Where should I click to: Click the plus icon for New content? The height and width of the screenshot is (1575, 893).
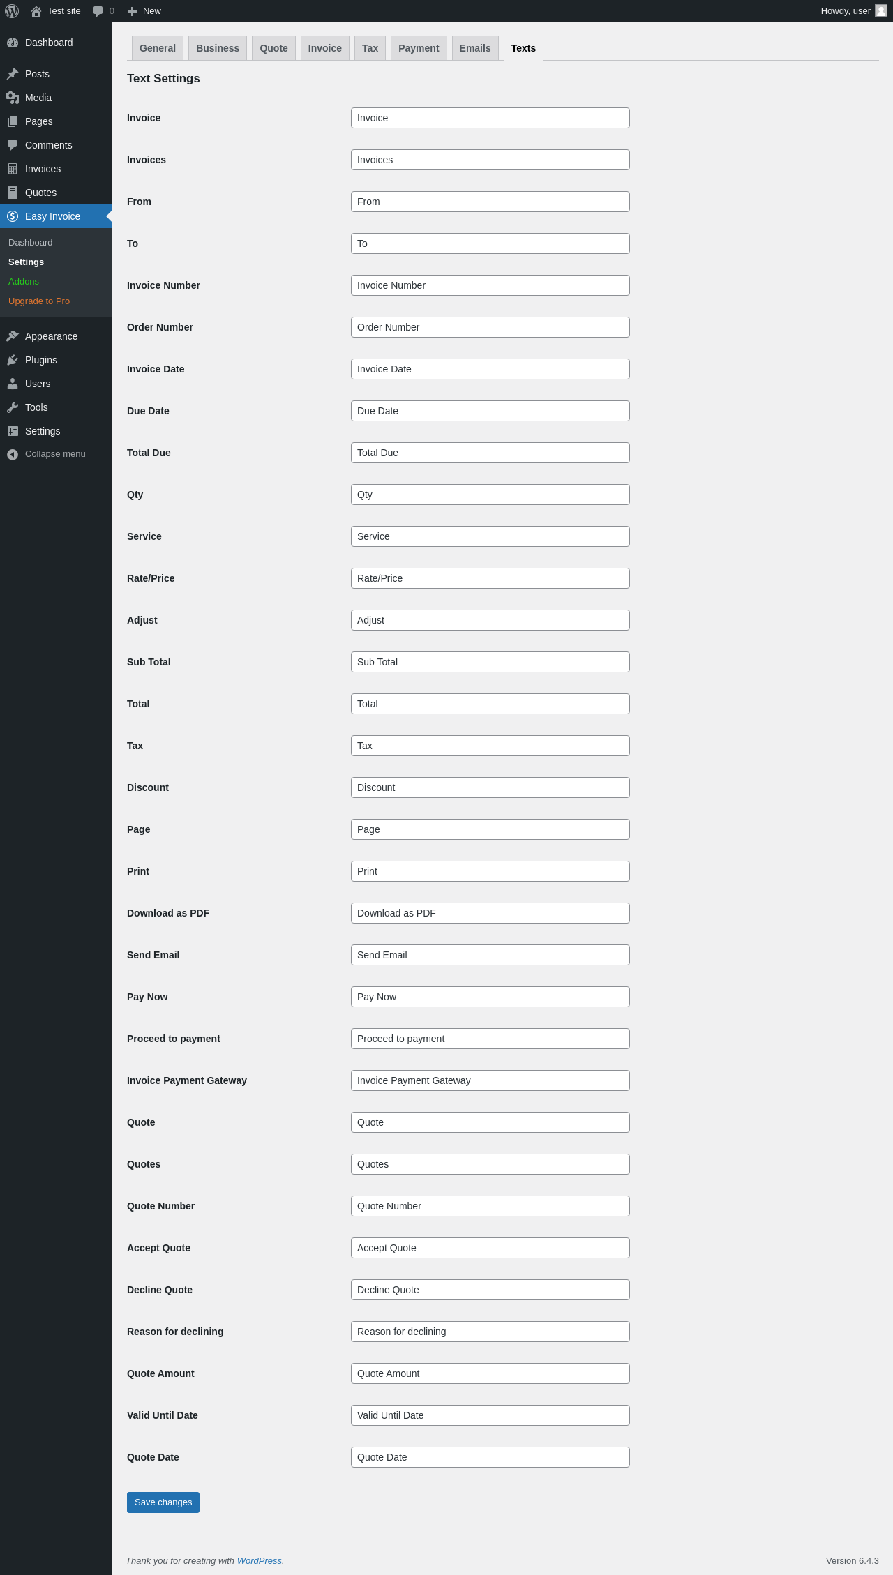pyautogui.click(x=132, y=11)
